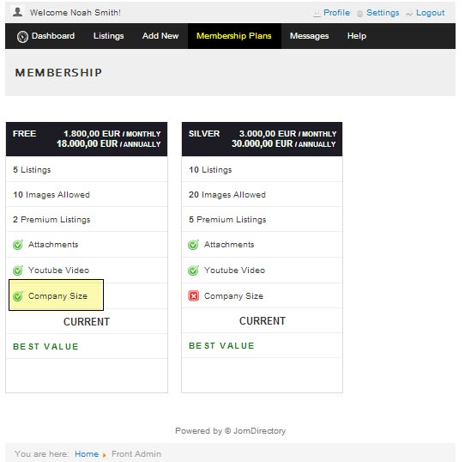Open the Add New menu item
Viewport: 465px width, 462px height.
pyautogui.click(x=160, y=36)
